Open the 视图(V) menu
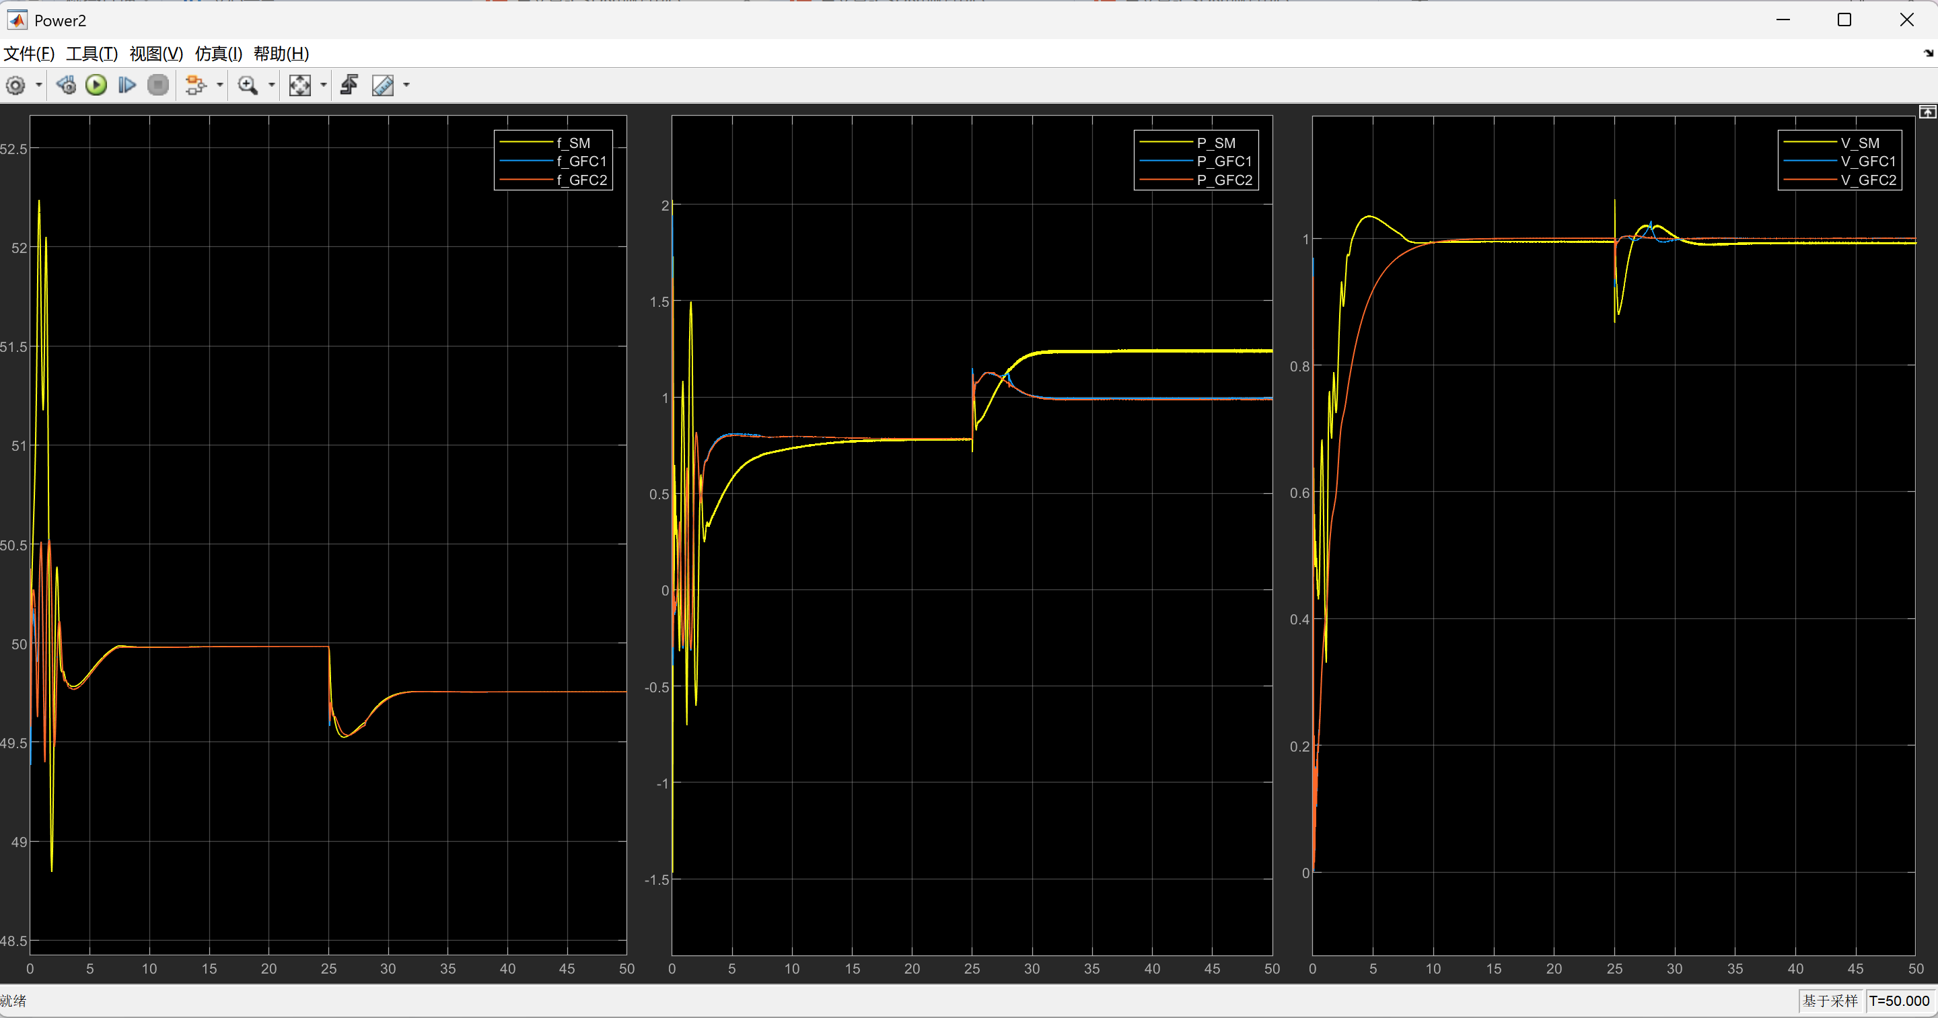Screen dimensions: 1938x1018 [x=155, y=54]
